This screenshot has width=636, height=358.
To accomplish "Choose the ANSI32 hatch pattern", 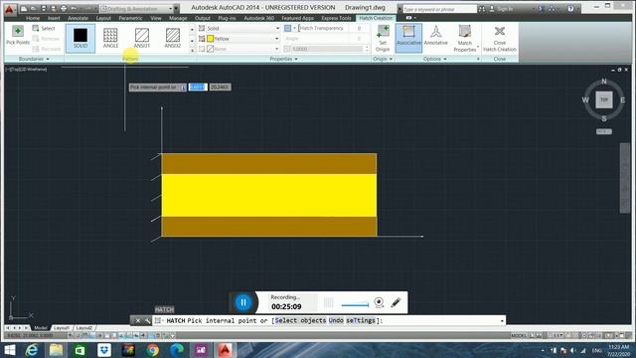I will click(172, 38).
